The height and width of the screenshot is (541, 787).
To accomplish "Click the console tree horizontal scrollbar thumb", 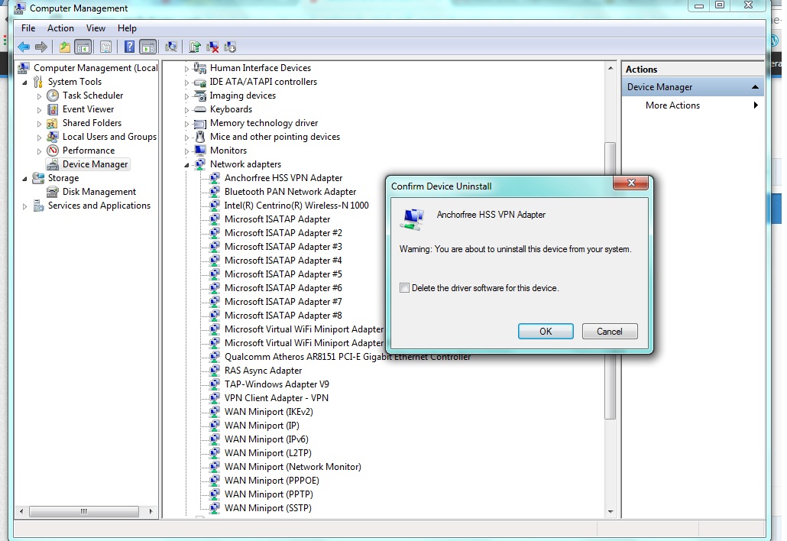I will (x=84, y=511).
